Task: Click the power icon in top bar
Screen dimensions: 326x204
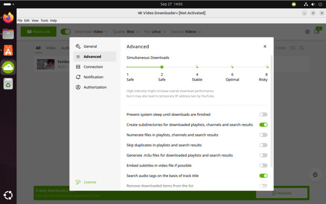Action: point(320,4)
